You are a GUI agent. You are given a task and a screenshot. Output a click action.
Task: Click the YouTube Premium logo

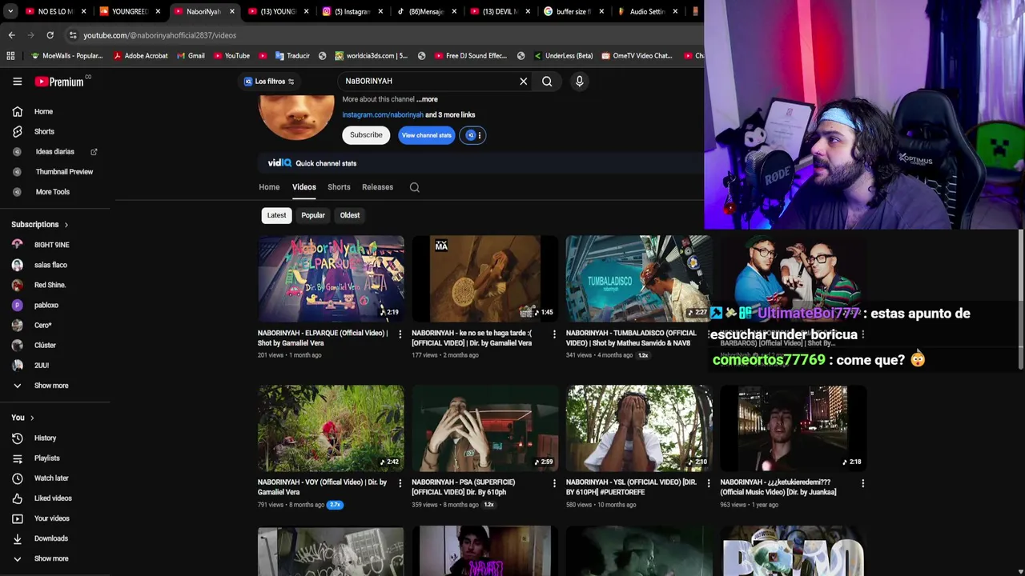point(59,81)
